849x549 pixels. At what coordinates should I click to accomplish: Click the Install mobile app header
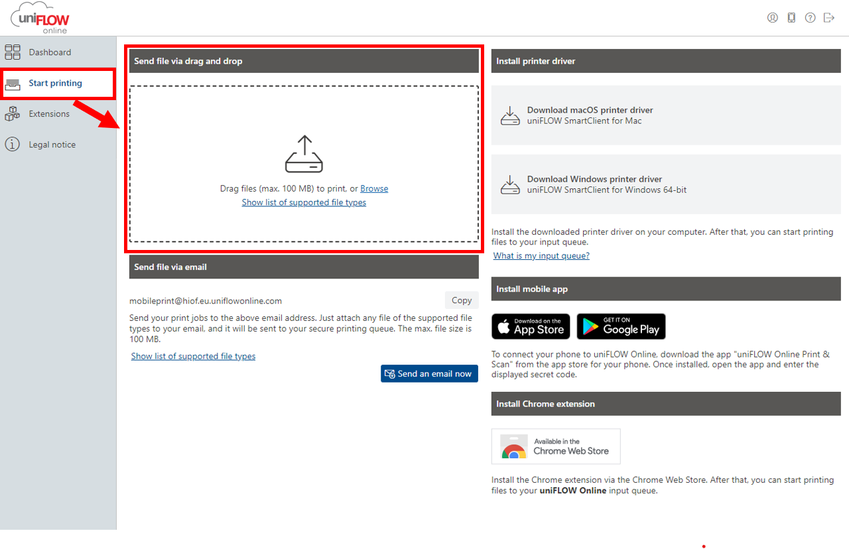point(666,289)
